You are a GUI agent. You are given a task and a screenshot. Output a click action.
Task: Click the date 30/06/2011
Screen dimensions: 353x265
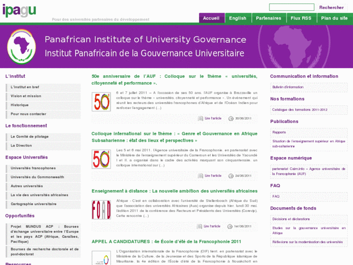[x=243, y=119]
